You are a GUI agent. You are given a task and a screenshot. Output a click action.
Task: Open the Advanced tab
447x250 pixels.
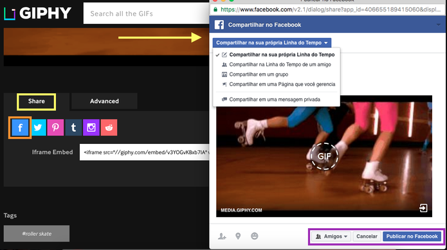tap(104, 101)
